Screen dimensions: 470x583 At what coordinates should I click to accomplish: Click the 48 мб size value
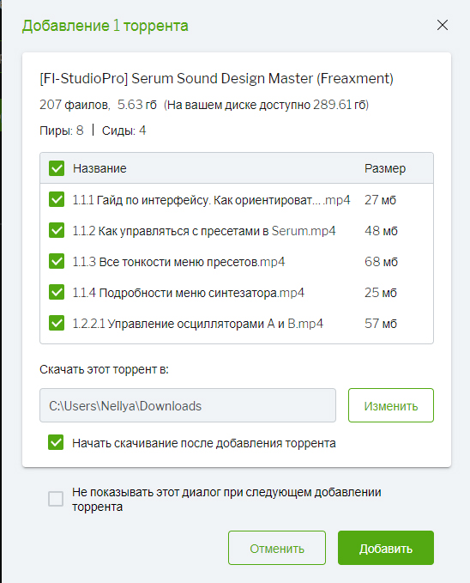[381, 231]
